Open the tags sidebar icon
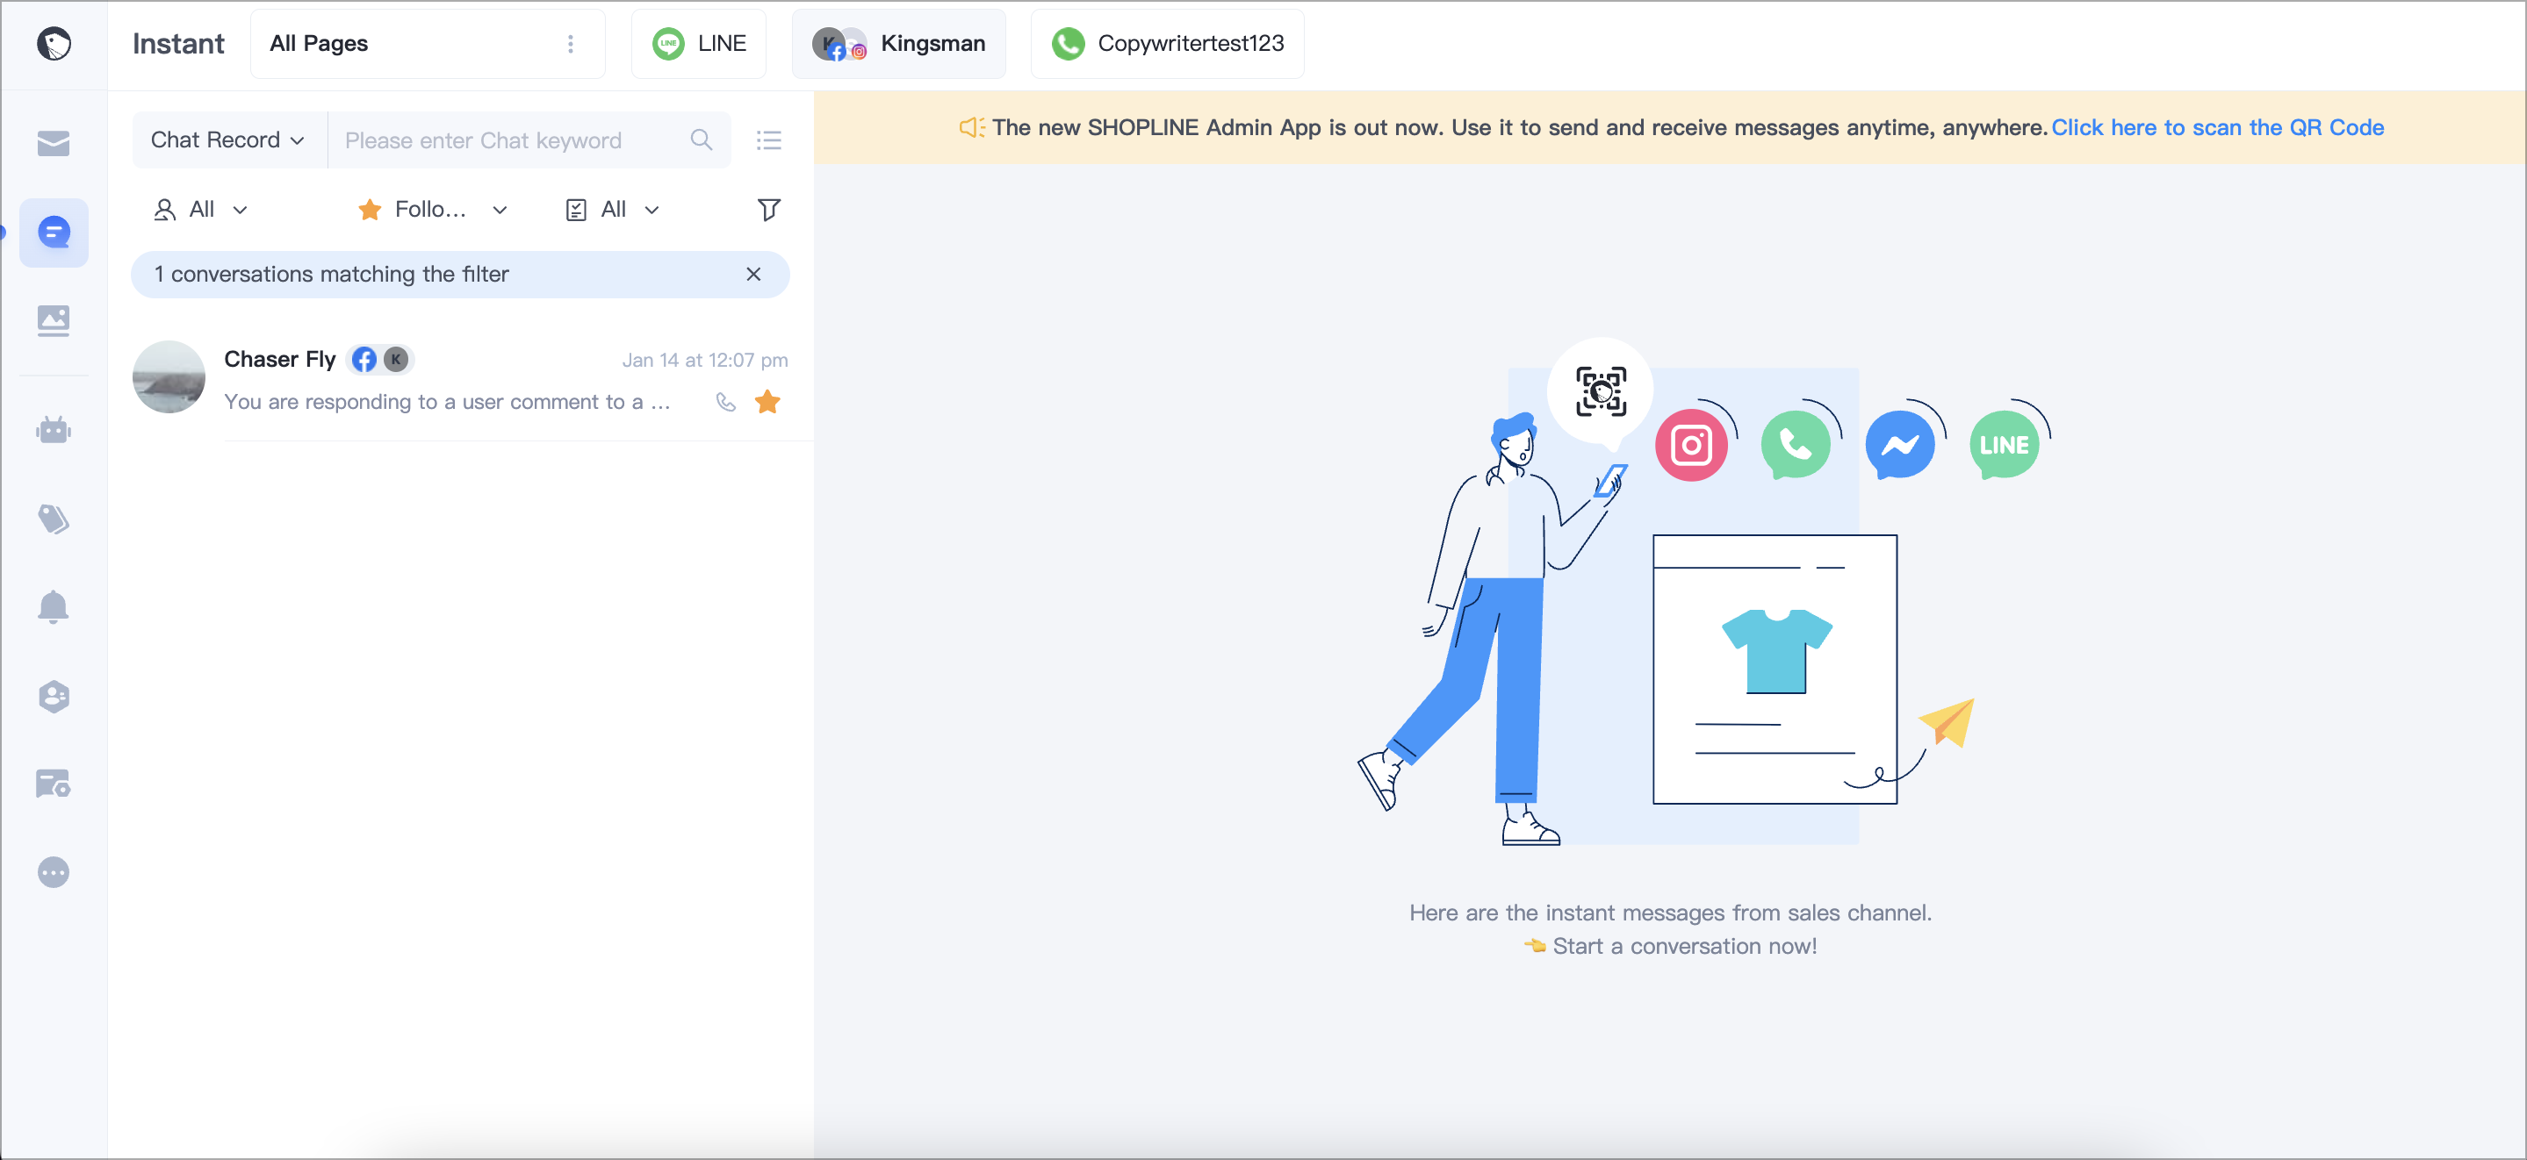Screen dimensions: 2527x1160 [53, 518]
